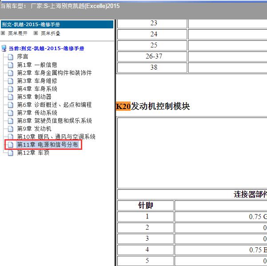
Task: Click the page icon for 第12章 车顶
Action: tap(11, 153)
